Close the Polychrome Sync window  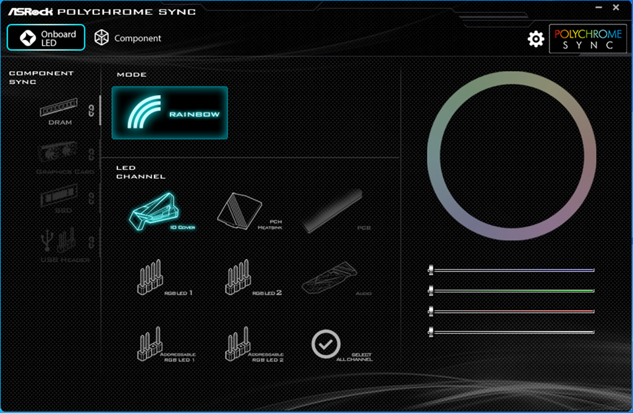click(x=616, y=7)
